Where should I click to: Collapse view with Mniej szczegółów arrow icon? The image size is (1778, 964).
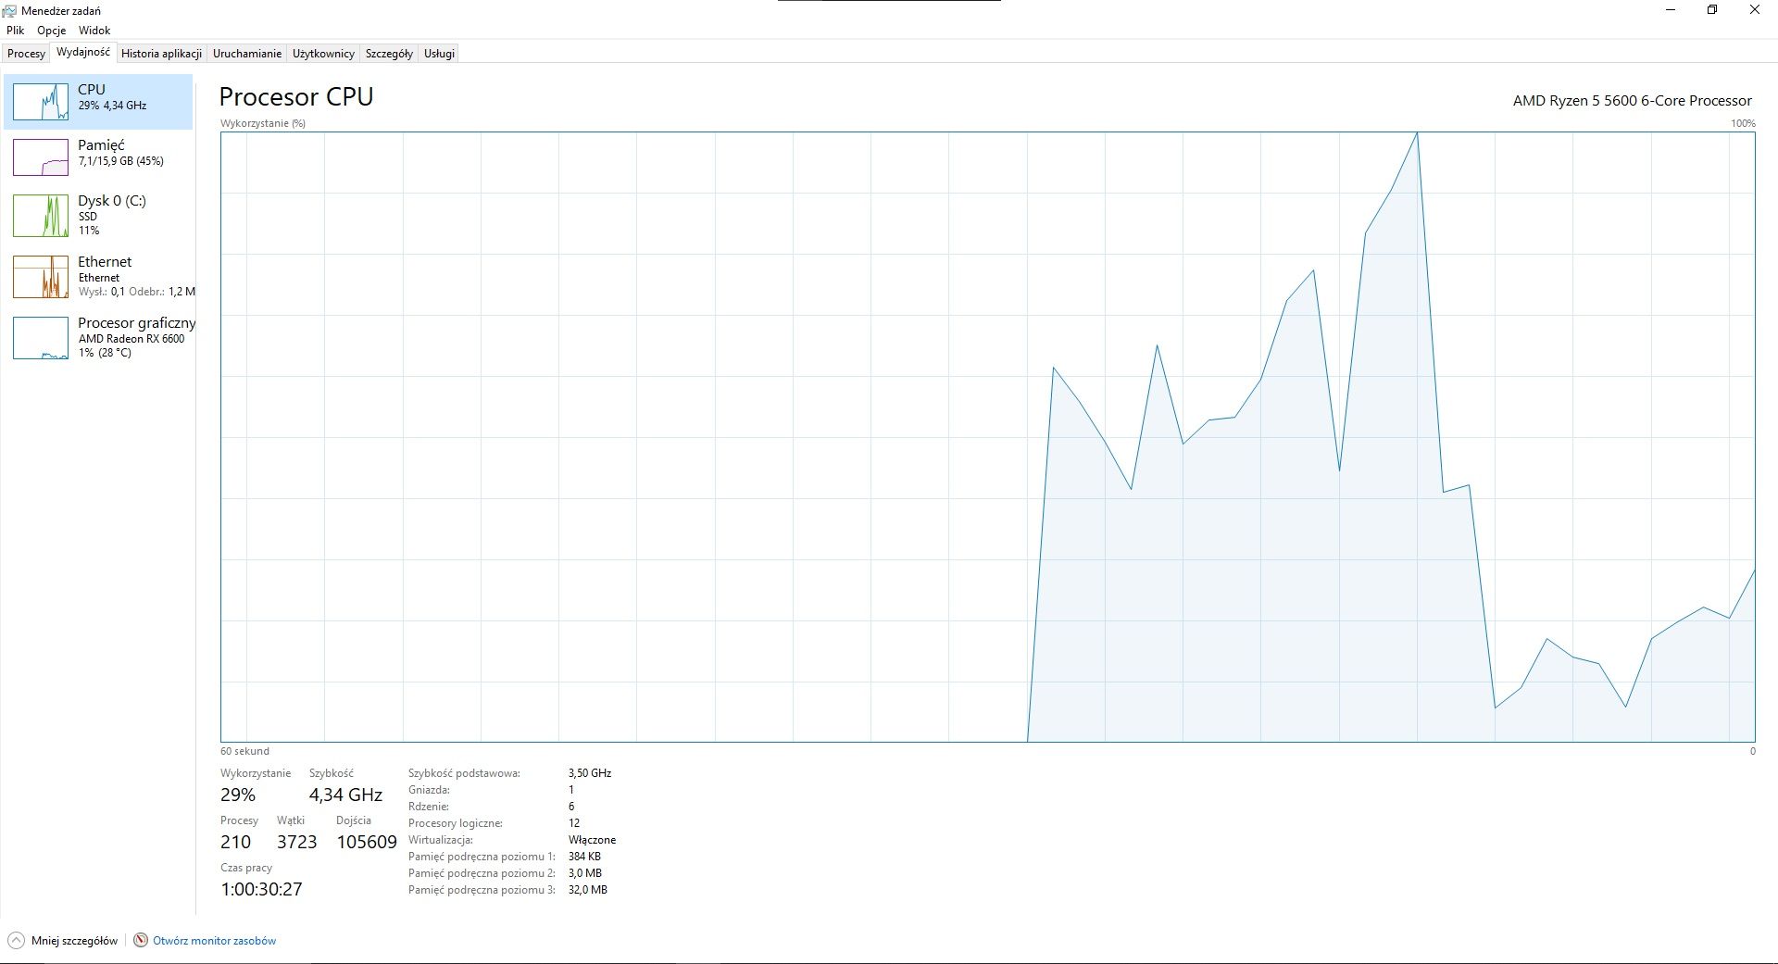point(16,940)
